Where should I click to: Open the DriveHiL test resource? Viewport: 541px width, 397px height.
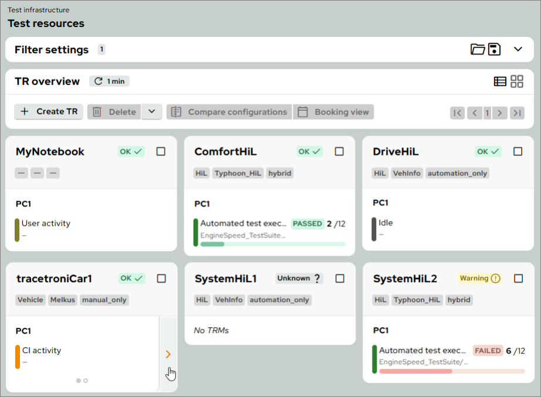[x=395, y=152]
